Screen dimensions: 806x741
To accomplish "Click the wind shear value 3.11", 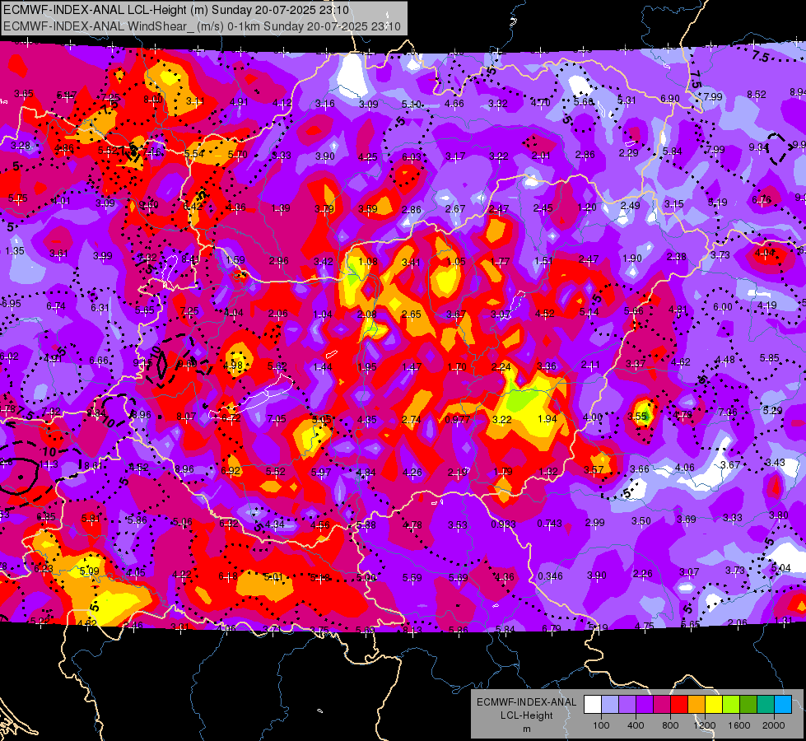I will click(x=195, y=101).
